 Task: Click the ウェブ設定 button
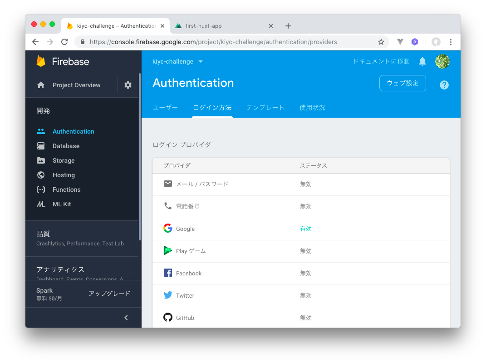[x=403, y=83]
